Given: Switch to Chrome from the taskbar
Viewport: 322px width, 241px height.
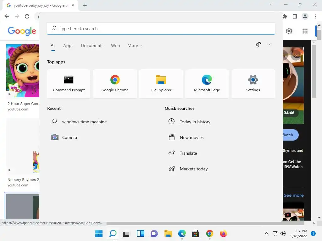Looking at the screenshot, I should tap(209, 233).
